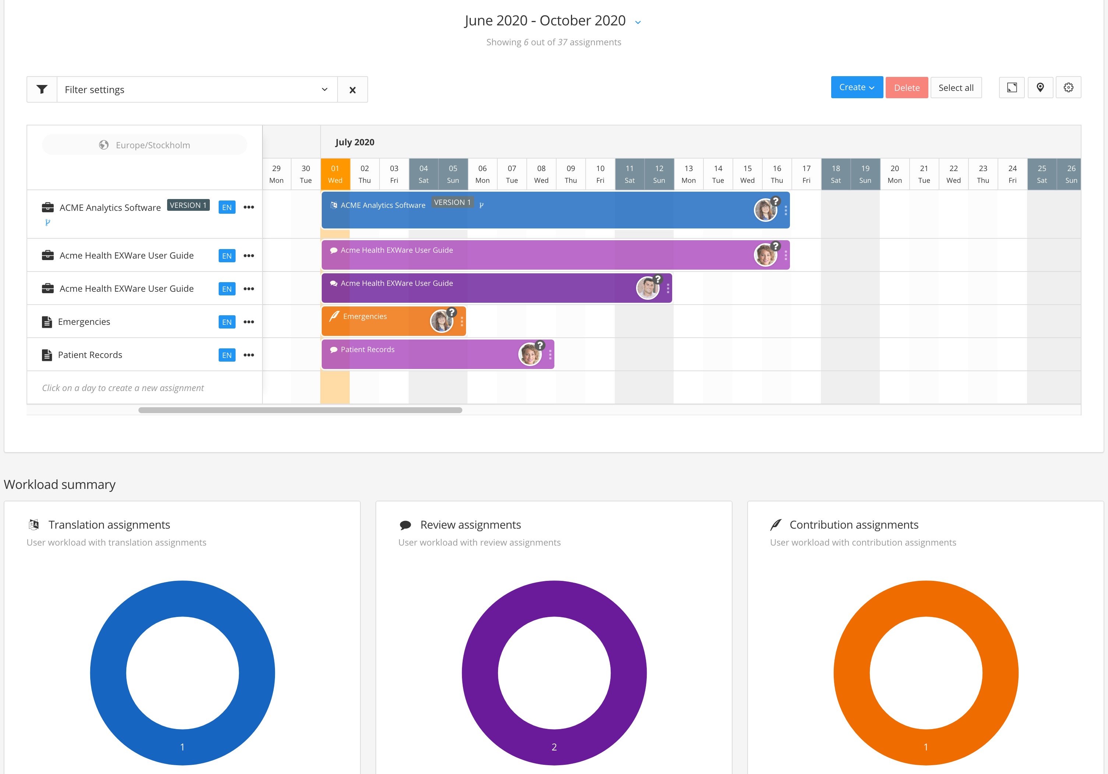Open the fullscreen expand icon
1108x774 pixels.
click(1012, 87)
